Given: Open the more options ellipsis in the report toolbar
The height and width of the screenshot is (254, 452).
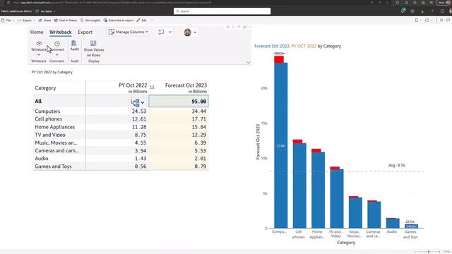Looking at the screenshot, I should coord(152,20).
